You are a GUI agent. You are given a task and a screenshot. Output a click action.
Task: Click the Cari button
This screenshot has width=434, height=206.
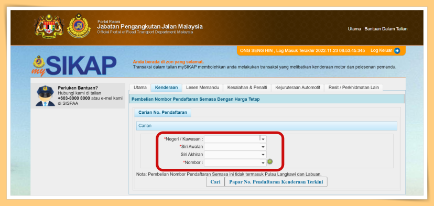215,182
